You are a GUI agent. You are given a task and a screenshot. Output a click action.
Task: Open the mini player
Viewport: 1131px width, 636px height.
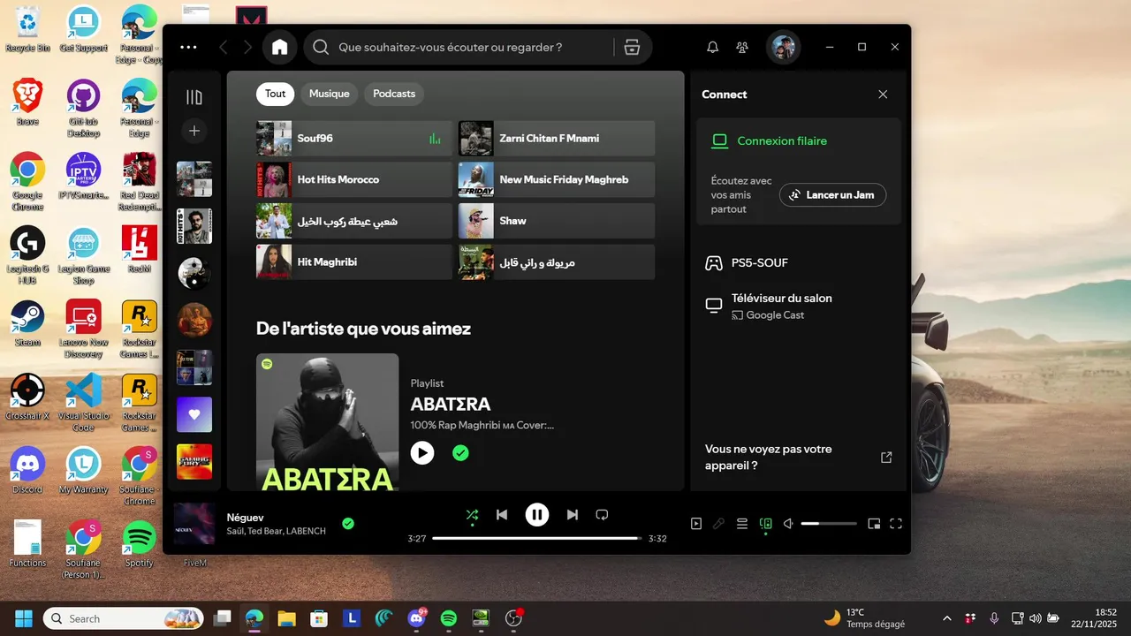[874, 524]
